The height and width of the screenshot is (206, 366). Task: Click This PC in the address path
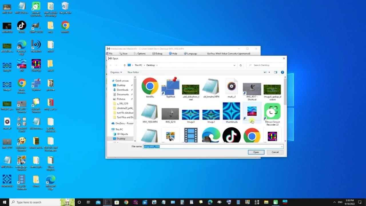point(138,65)
